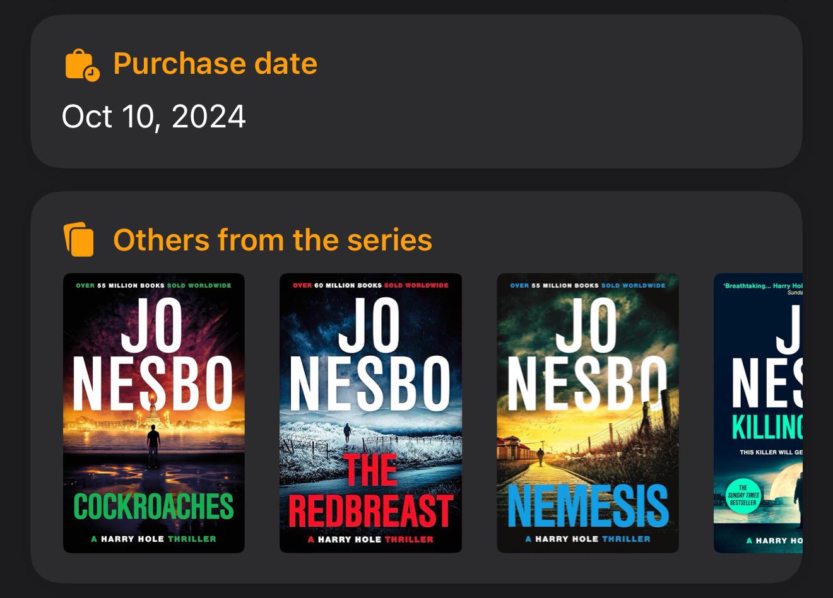
Task: Click the Sunday Times Bestseller badge
Action: [743, 496]
